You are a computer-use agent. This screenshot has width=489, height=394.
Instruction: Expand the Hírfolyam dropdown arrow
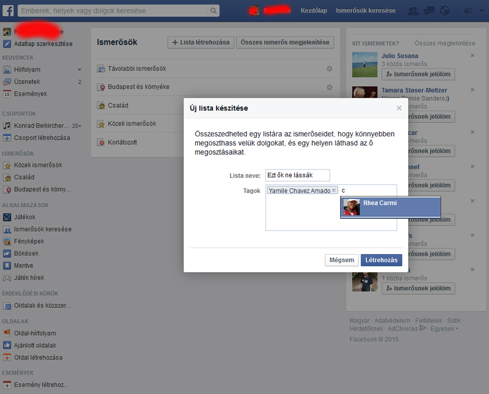[x=79, y=70]
